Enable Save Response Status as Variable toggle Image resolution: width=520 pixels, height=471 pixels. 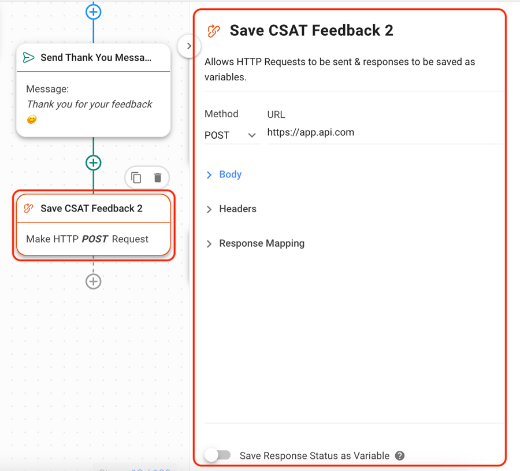point(218,455)
